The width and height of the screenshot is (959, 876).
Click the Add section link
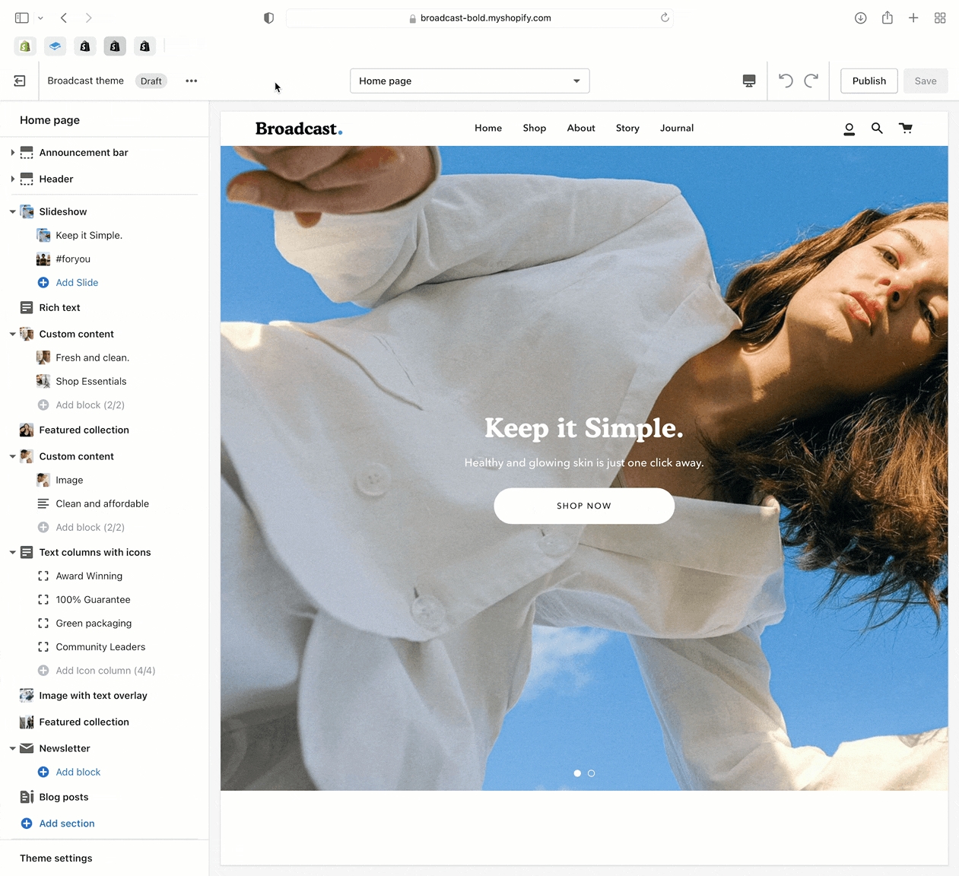click(x=67, y=824)
